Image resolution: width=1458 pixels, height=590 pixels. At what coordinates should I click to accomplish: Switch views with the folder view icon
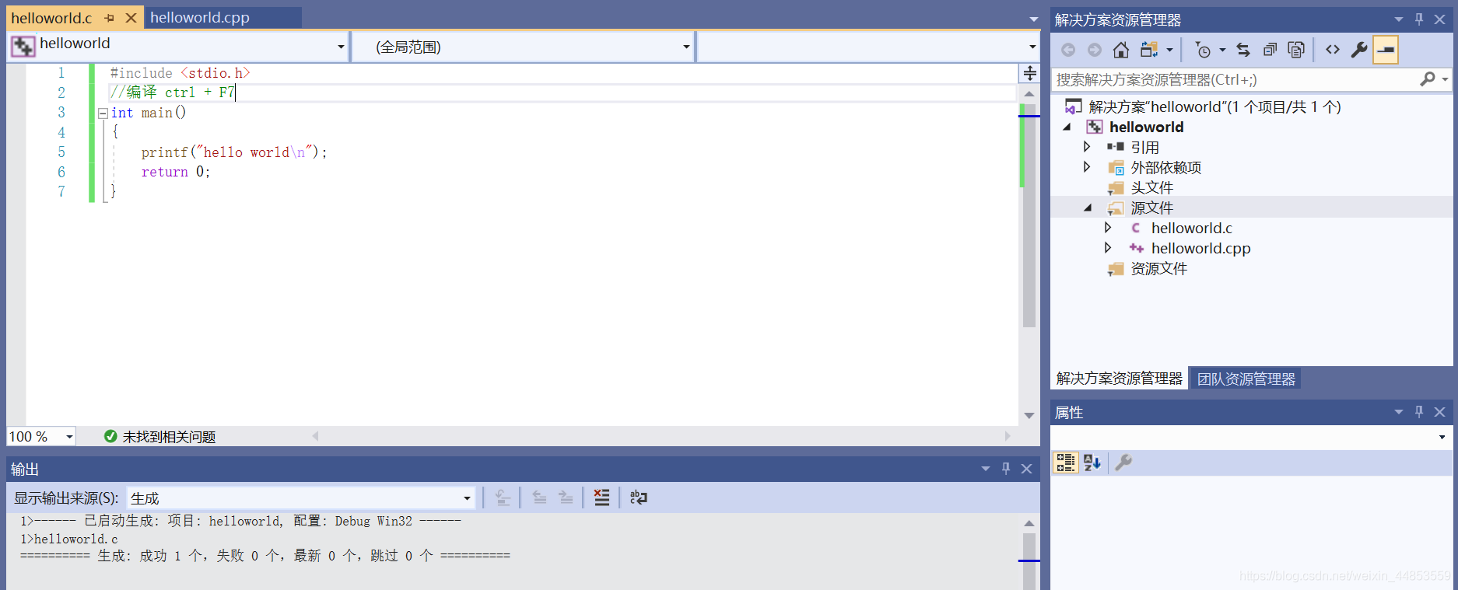point(1149,50)
